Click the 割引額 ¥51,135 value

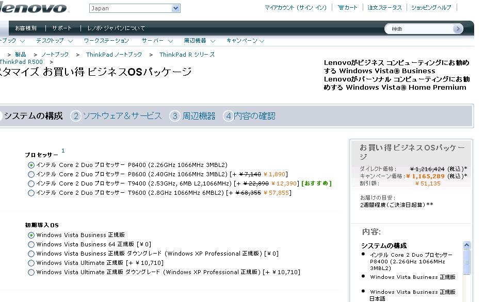428,183
